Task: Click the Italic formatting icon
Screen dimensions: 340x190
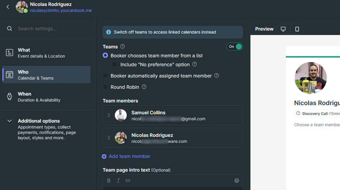Action: 118,180
